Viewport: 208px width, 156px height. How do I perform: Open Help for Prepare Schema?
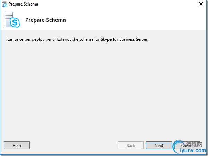tap(17, 145)
